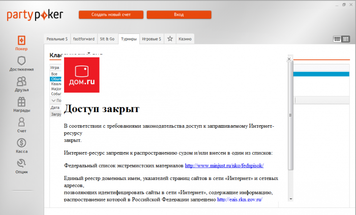Switch to the Турниры tab
This screenshot has width=356, height=215.
click(129, 39)
